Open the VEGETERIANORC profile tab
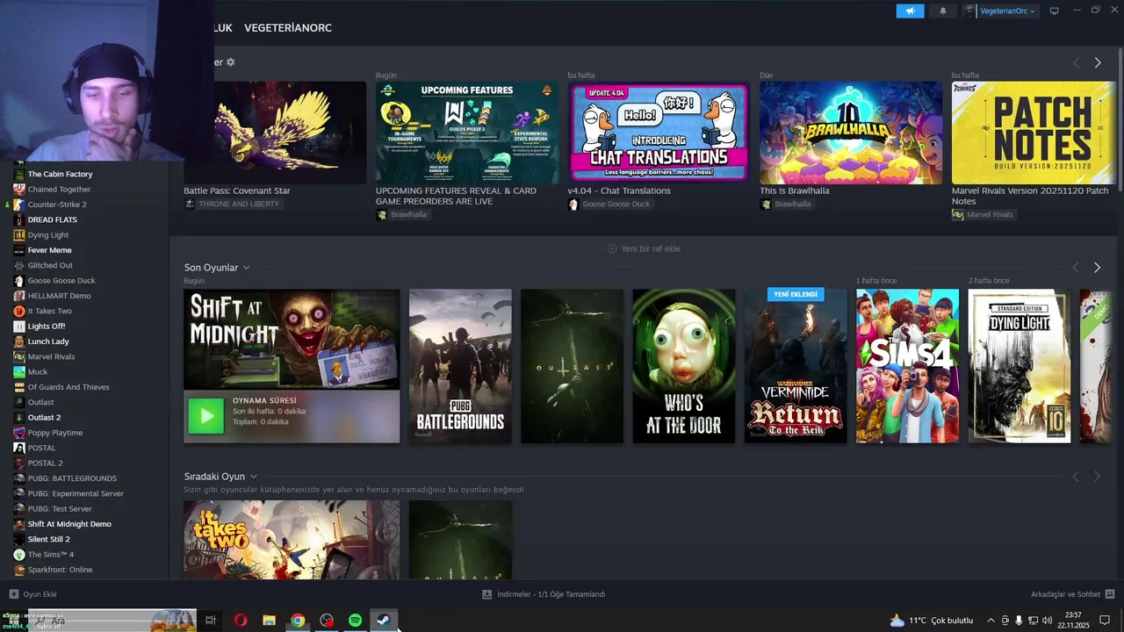The width and height of the screenshot is (1124, 632). 288,28
